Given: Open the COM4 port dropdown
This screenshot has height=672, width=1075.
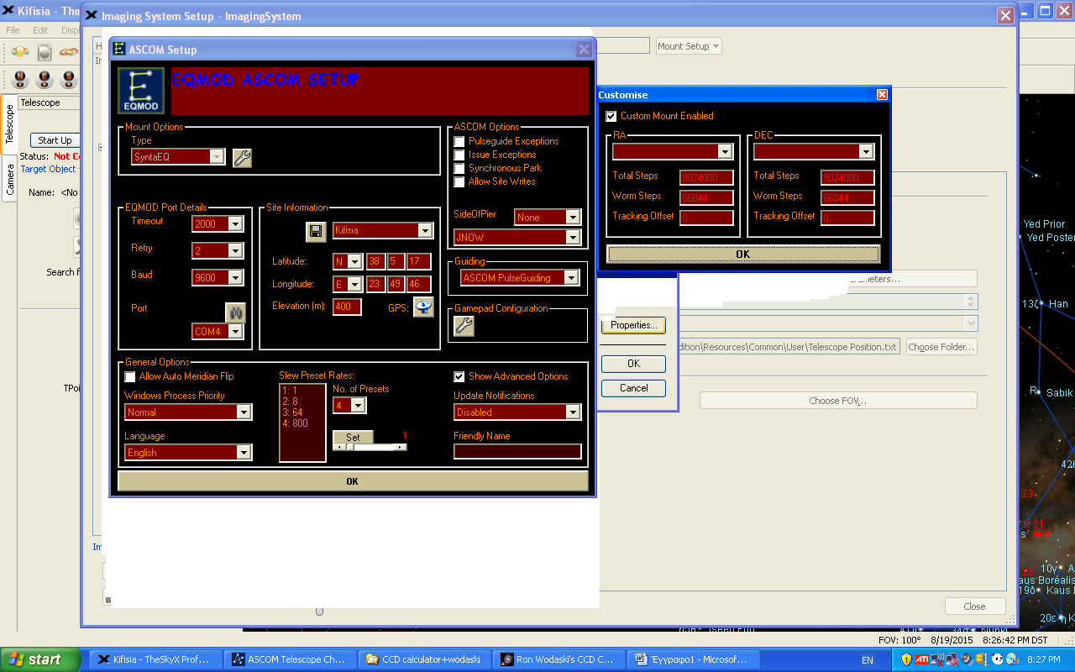Looking at the screenshot, I should coord(235,332).
